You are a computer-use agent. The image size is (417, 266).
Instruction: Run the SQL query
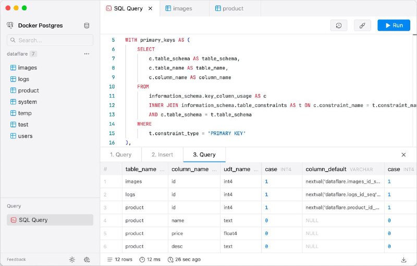[394, 25]
